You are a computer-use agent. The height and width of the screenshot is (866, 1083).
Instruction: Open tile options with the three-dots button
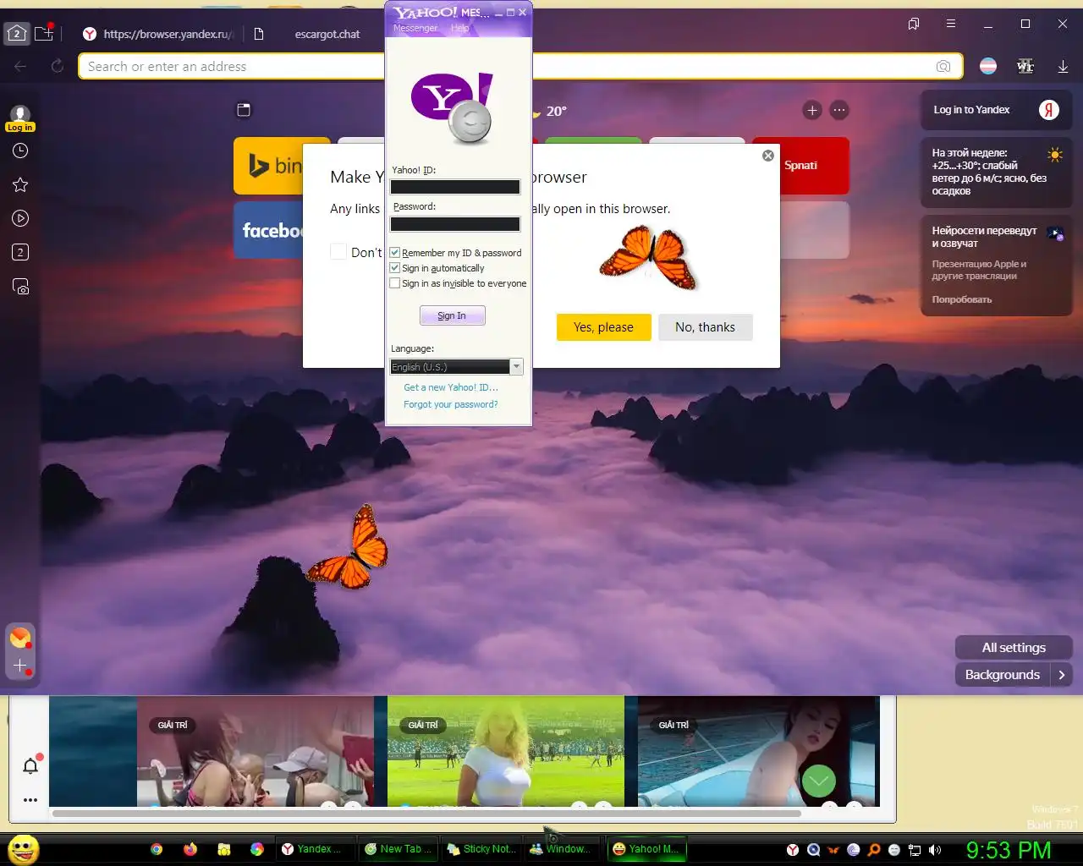tap(839, 110)
